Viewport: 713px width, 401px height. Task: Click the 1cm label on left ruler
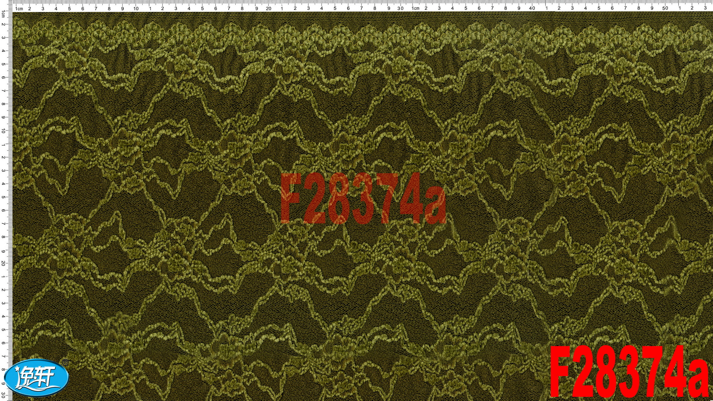point(4,14)
